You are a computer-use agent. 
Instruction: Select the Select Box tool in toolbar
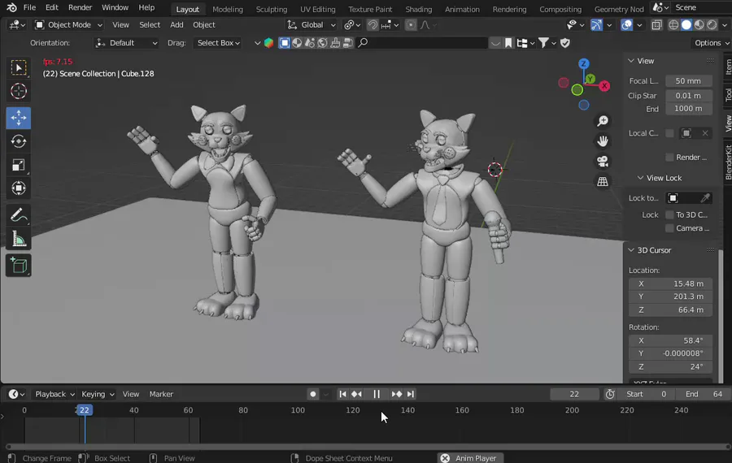click(19, 68)
